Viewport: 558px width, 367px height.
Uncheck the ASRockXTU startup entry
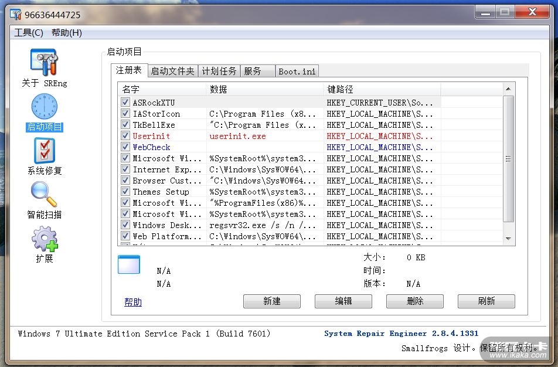(125, 102)
